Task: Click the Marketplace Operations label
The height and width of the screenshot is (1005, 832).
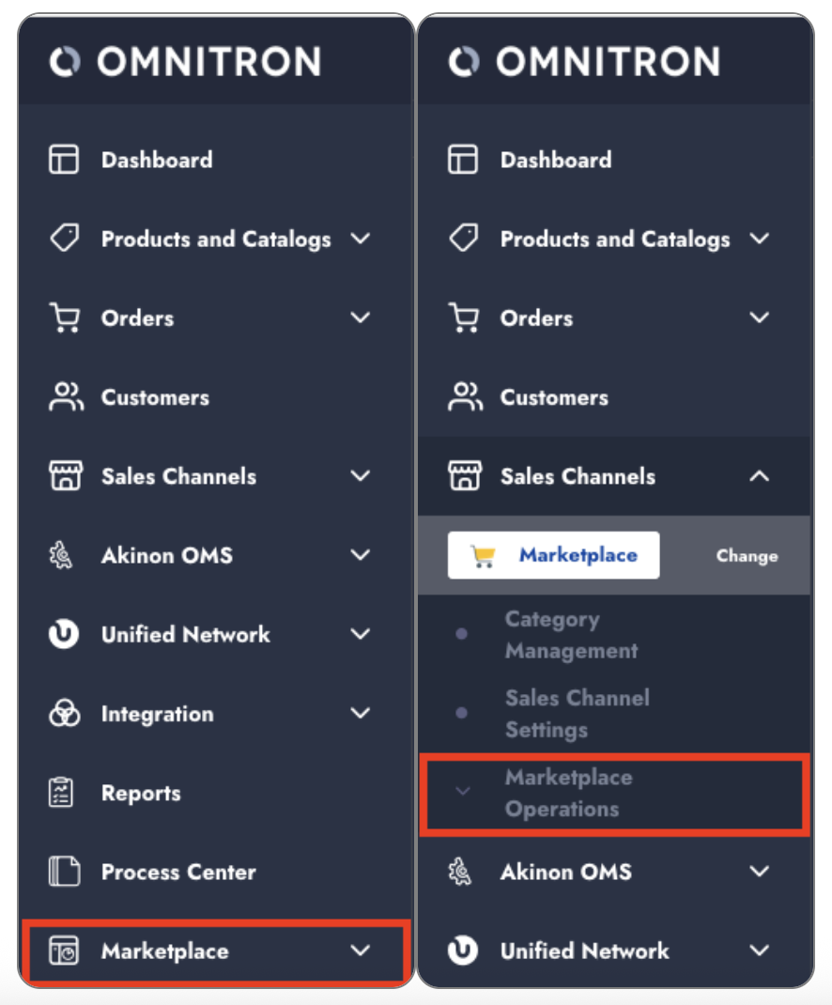Action: coord(568,793)
